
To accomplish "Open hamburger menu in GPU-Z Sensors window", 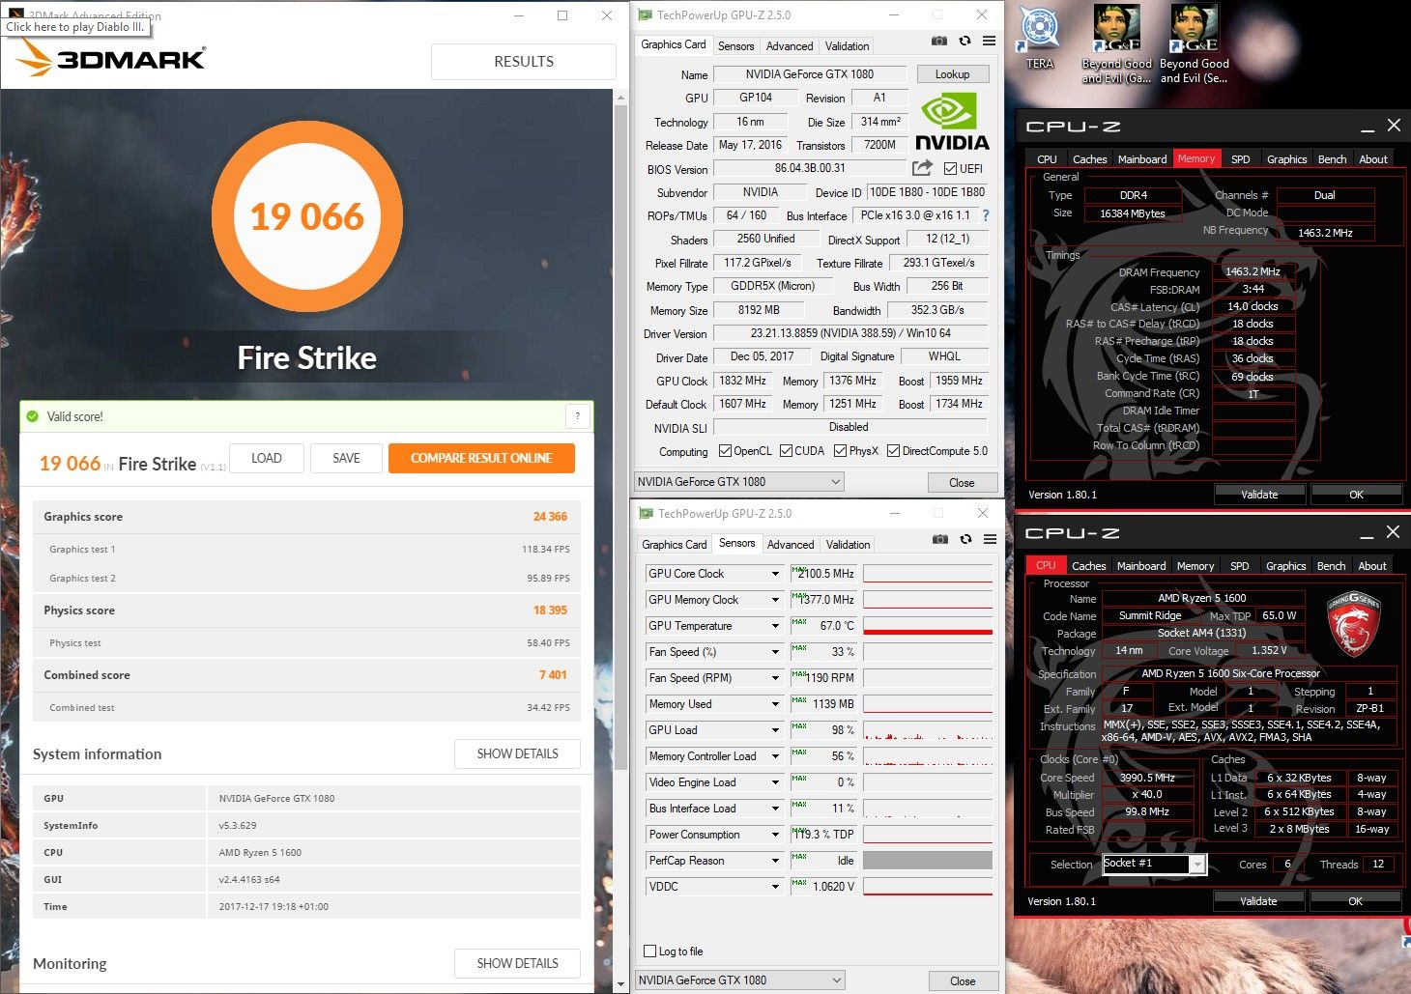I will click(990, 539).
